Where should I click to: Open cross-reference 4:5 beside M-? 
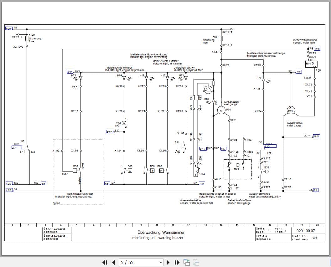pos(107,184)
